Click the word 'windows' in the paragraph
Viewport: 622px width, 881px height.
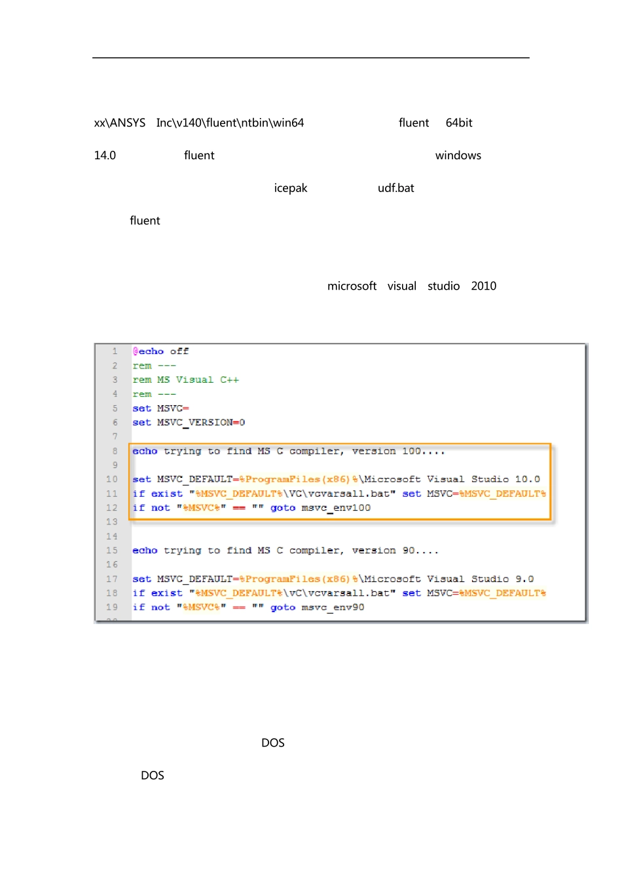click(458, 155)
